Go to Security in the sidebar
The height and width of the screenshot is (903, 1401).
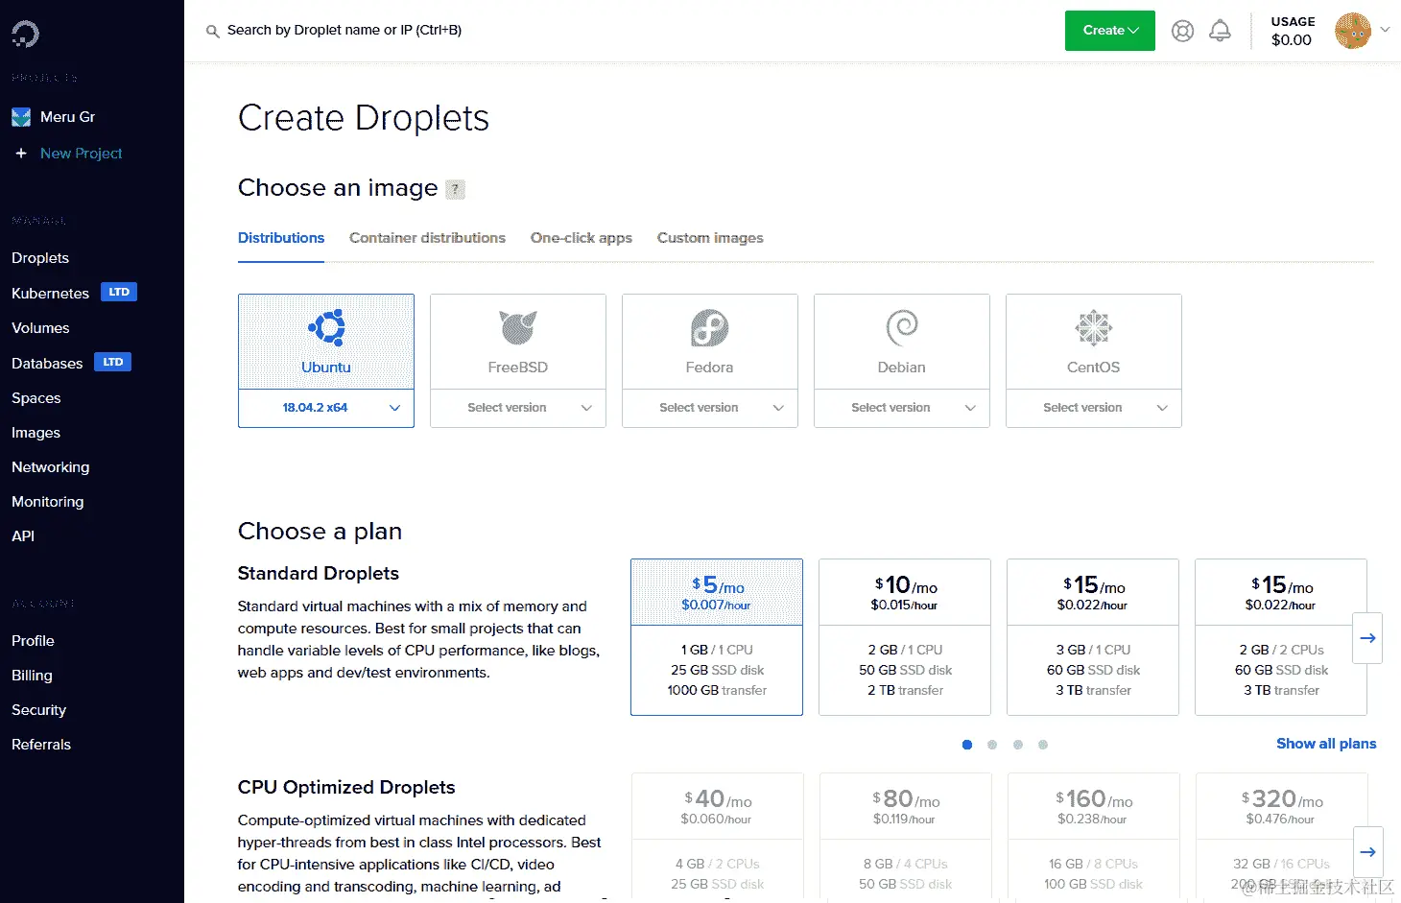(38, 710)
